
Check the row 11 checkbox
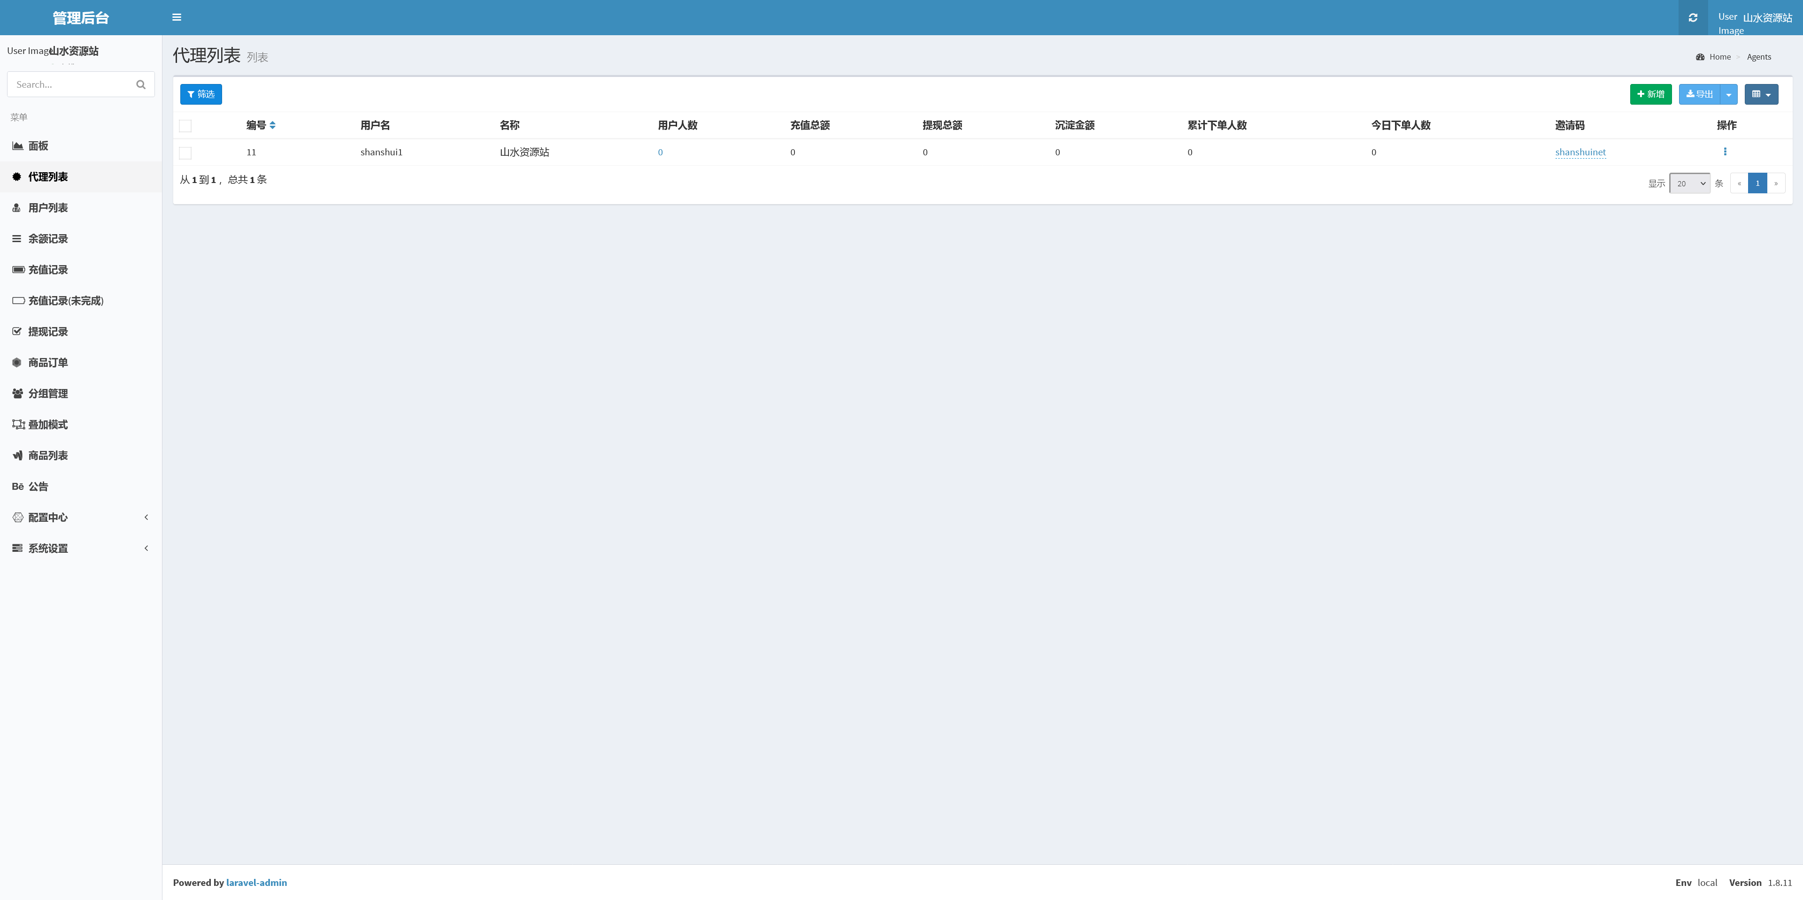point(185,153)
